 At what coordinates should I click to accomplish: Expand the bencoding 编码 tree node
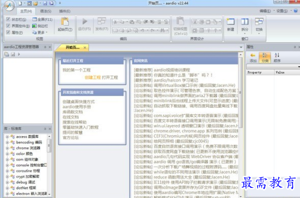7,142
